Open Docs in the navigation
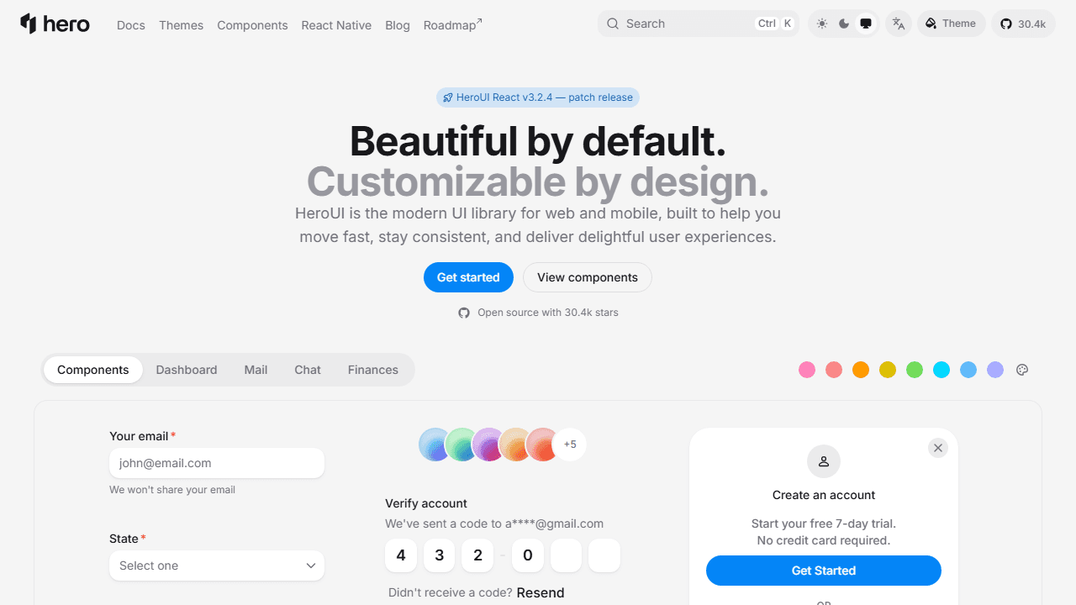 tap(131, 25)
